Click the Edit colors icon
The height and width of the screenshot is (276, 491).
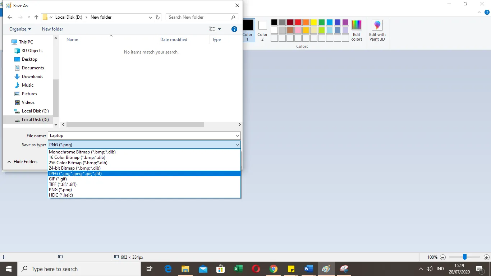(357, 30)
